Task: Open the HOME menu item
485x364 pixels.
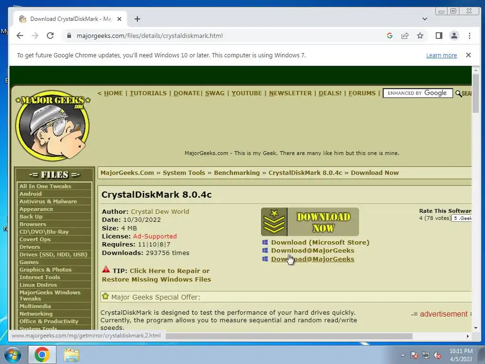Action: coord(113,93)
